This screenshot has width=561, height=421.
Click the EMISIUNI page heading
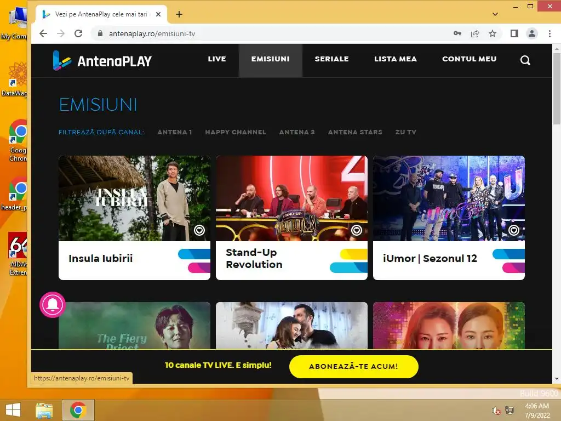click(98, 105)
